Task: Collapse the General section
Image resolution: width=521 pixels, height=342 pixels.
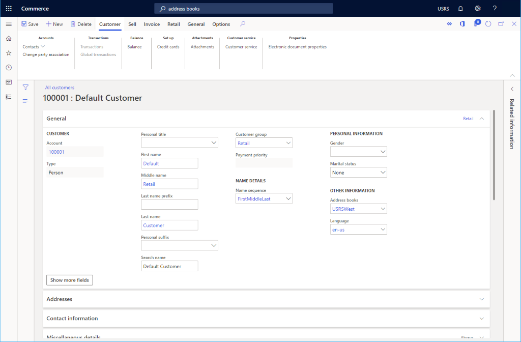Action: (481, 118)
